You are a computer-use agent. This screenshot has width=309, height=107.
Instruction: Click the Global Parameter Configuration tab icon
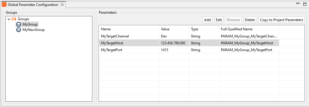pyautogui.click(x=4, y=5)
